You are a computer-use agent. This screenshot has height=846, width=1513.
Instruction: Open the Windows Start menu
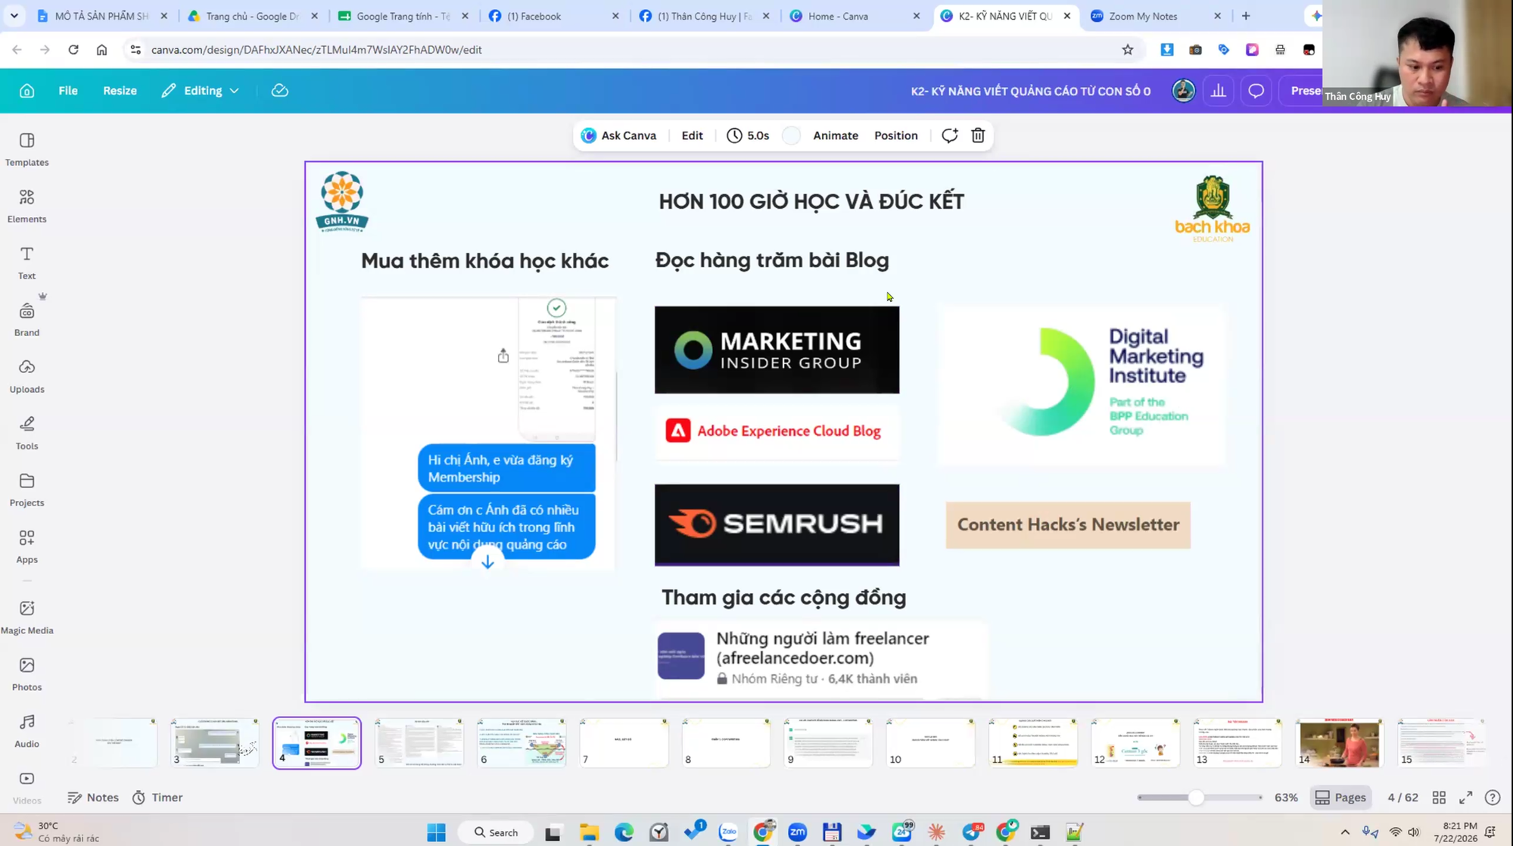click(437, 832)
